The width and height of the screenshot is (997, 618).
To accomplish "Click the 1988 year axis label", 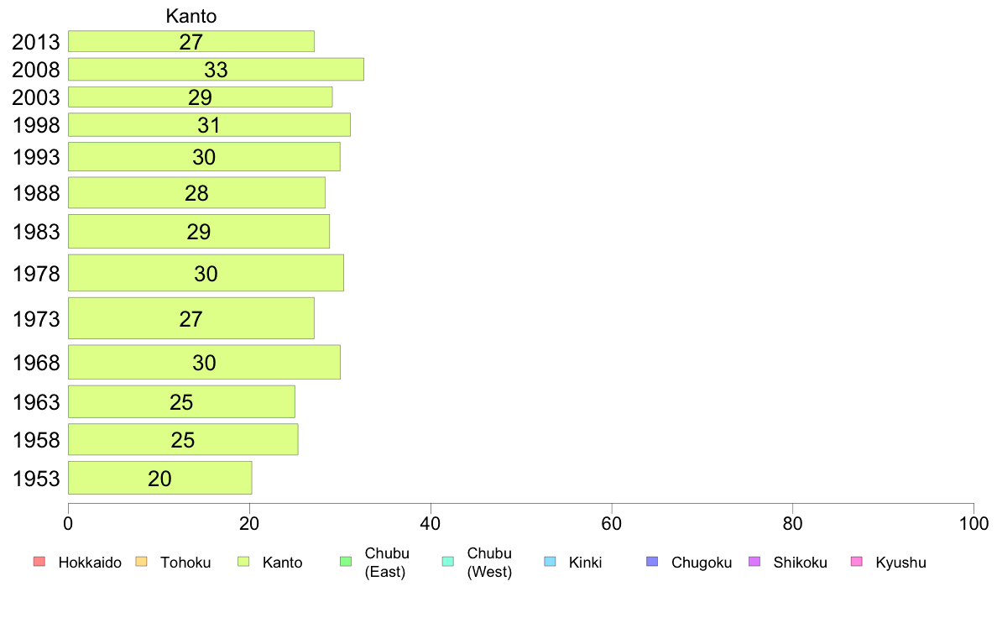I will [x=36, y=194].
